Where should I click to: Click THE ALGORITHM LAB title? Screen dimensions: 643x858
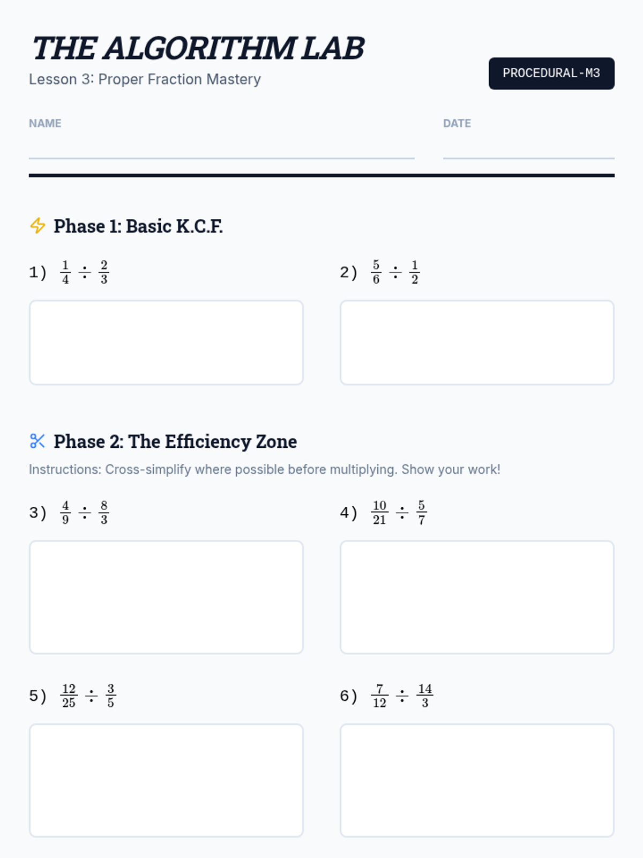coord(198,48)
